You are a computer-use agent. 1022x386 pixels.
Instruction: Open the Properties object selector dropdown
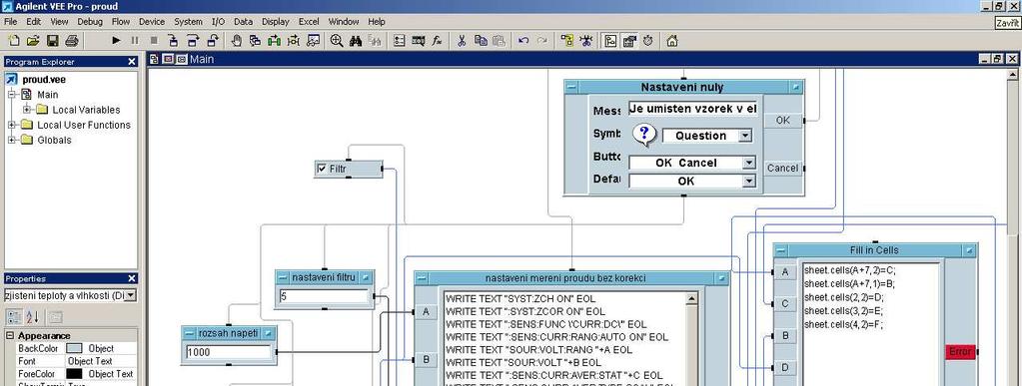pyautogui.click(x=130, y=295)
